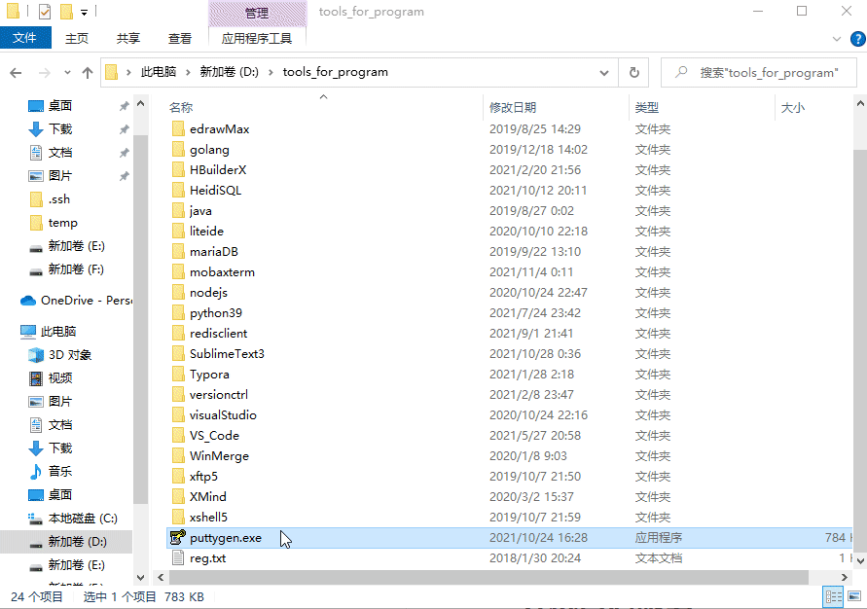Open temp folder in quick access
The width and height of the screenshot is (867, 609).
point(54,223)
